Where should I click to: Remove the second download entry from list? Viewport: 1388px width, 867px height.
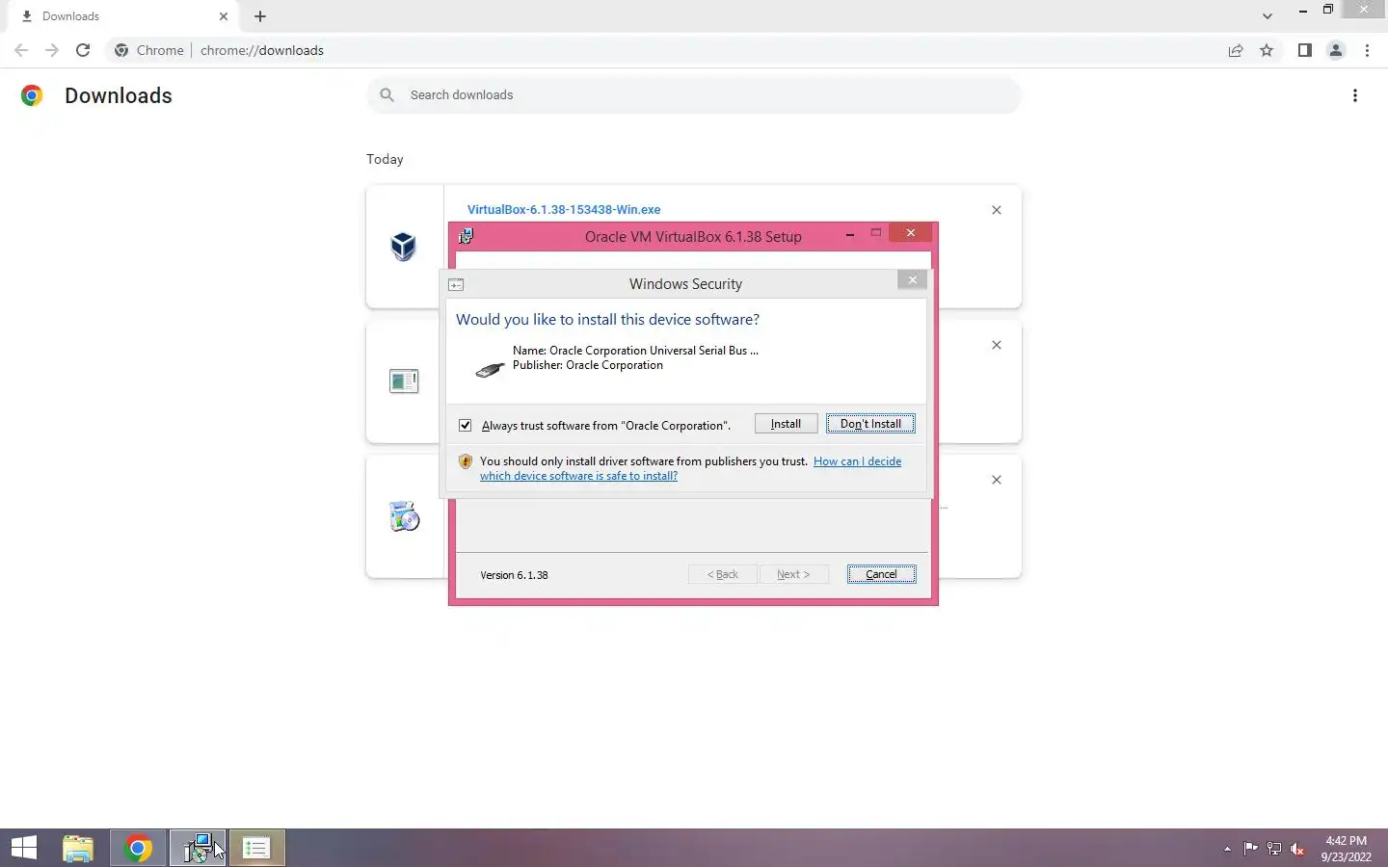(997, 345)
